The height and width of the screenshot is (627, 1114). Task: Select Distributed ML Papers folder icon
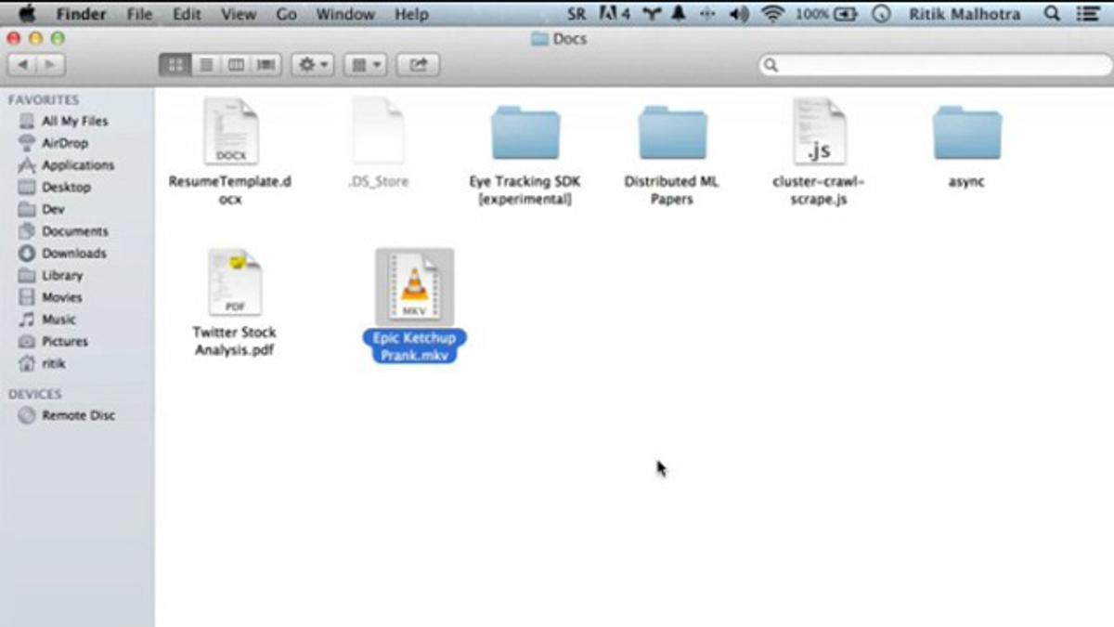point(673,133)
